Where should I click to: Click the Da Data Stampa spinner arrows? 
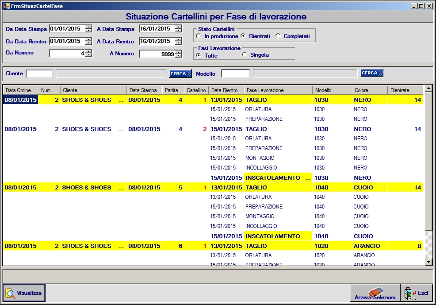tap(88, 29)
